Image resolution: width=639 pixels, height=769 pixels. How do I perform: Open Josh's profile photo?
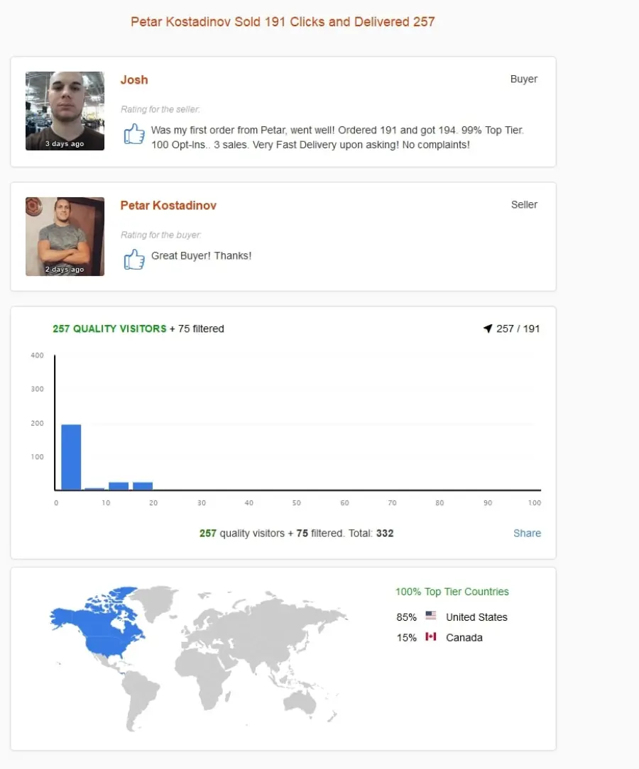coord(65,111)
